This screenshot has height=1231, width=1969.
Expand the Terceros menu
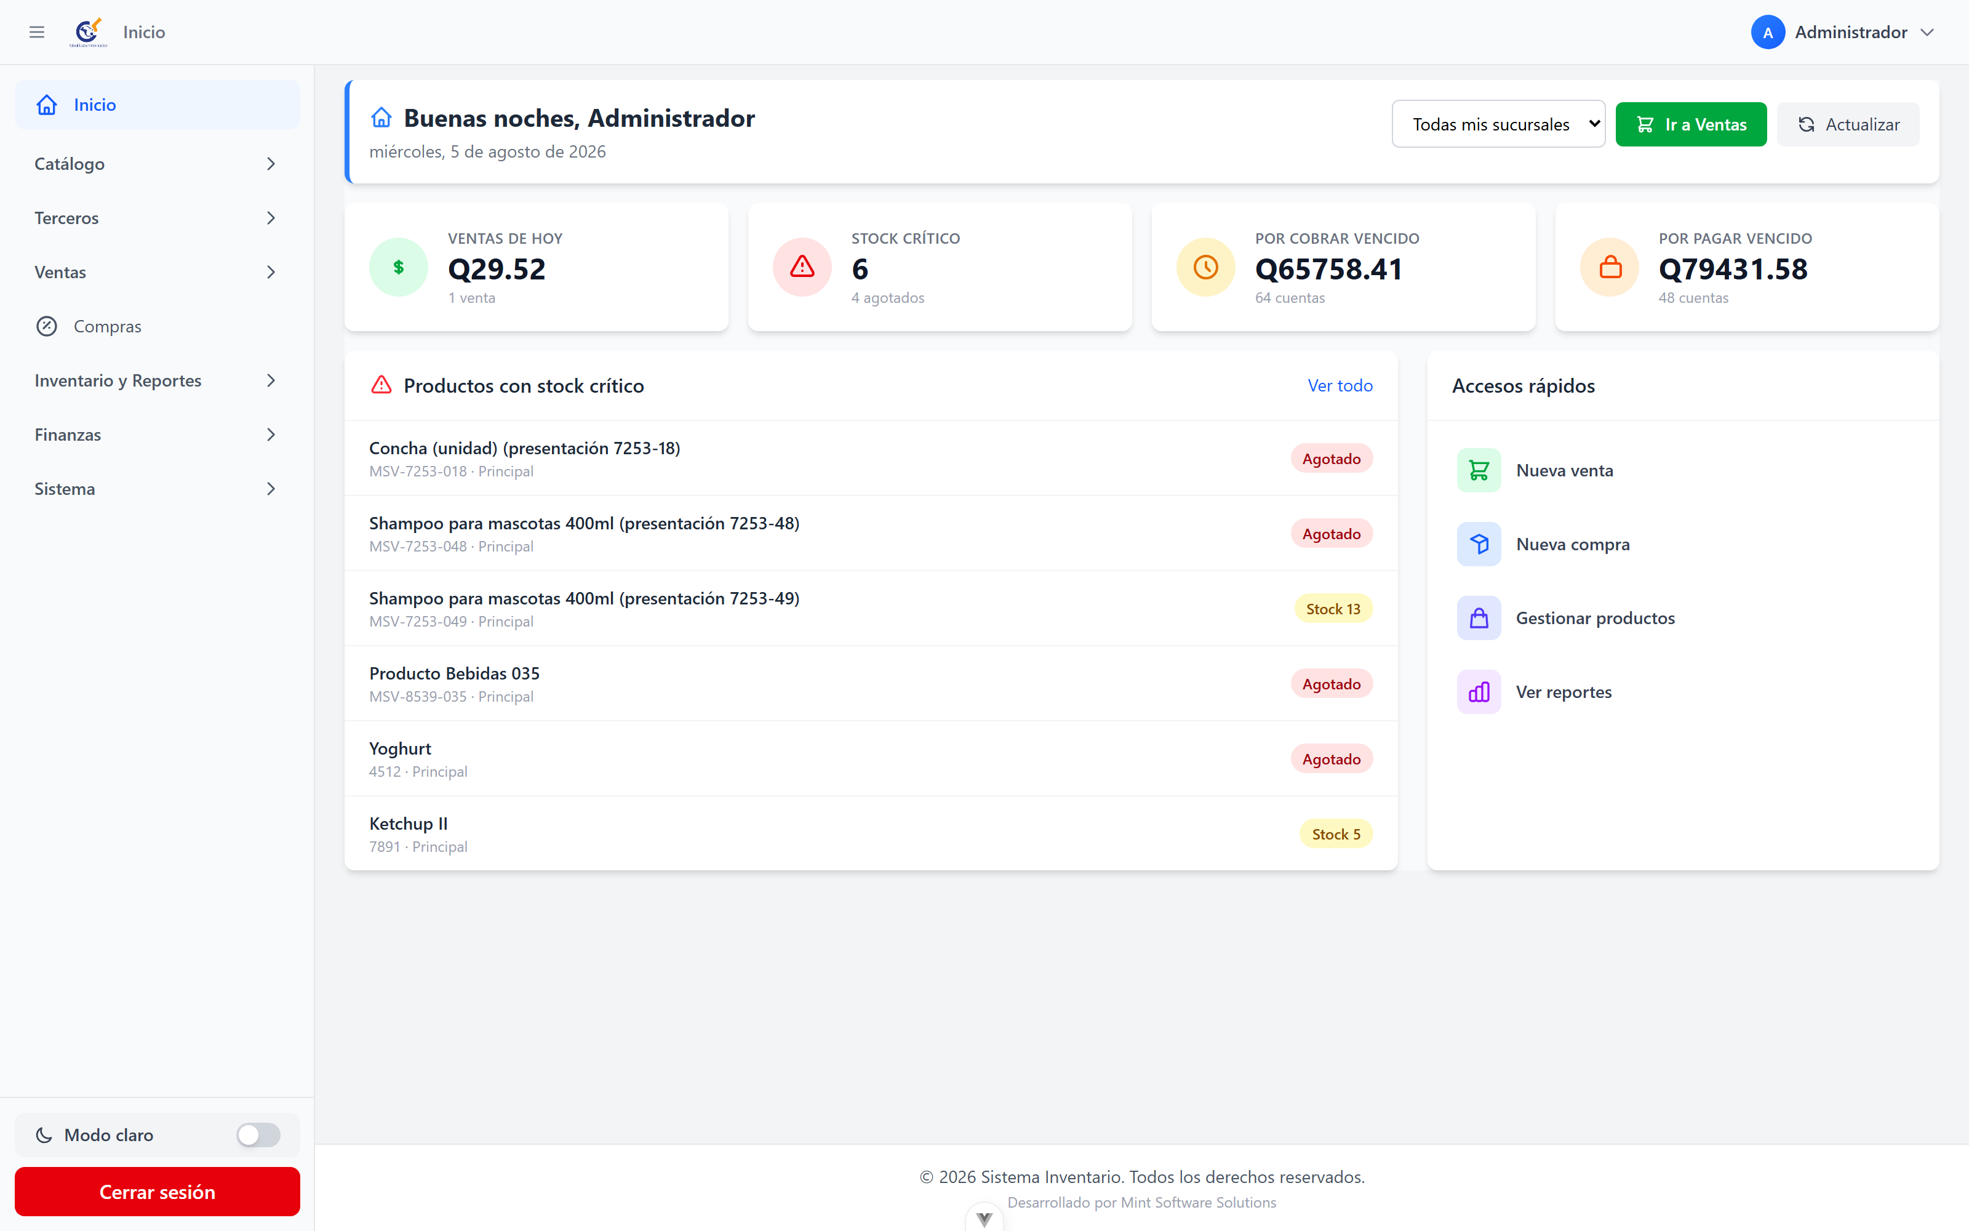(x=157, y=218)
